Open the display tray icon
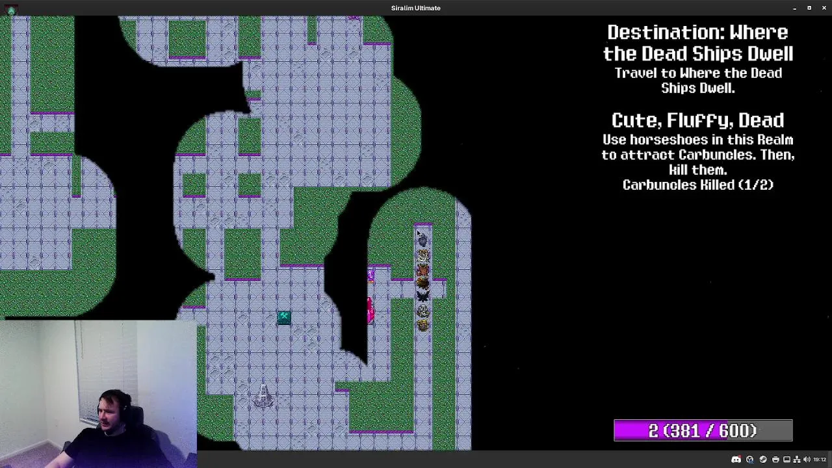This screenshot has width=832, height=468. point(786,460)
